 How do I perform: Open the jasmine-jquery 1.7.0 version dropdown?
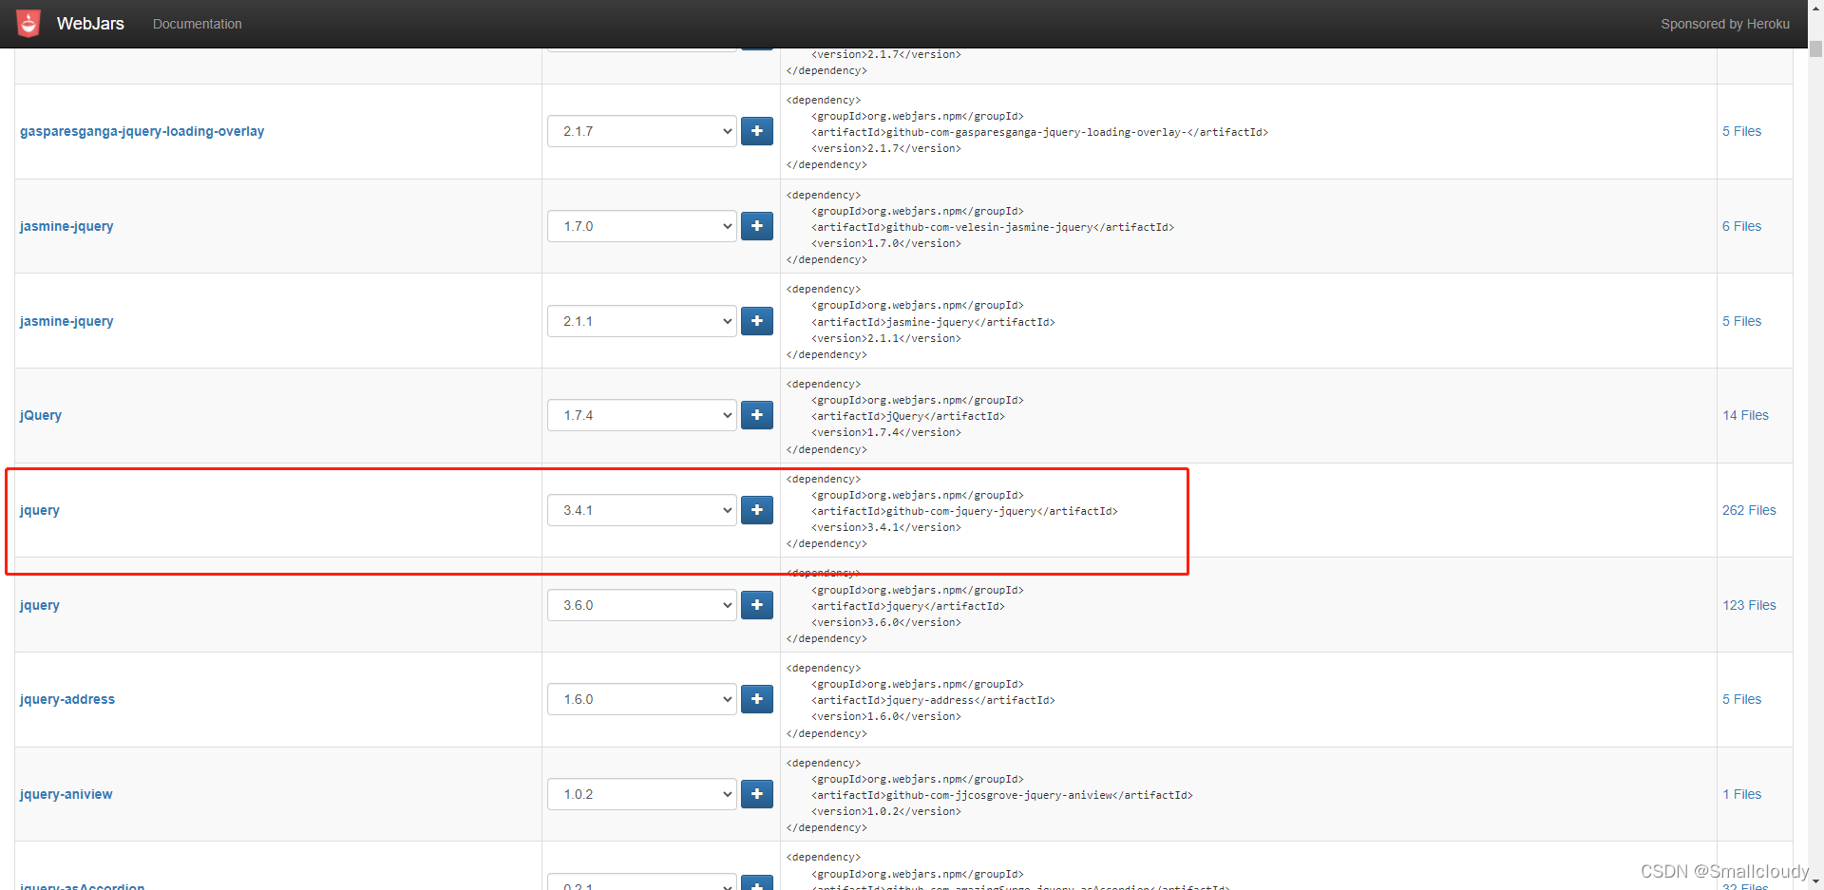point(642,226)
